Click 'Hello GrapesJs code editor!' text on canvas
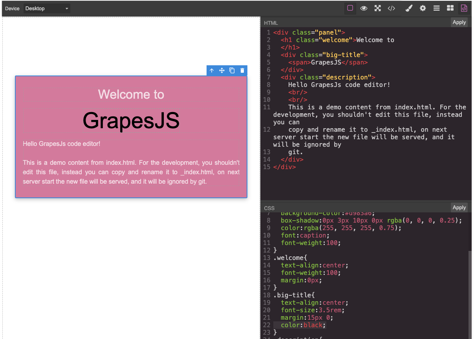Screen dimensions: 474x339 62,144
